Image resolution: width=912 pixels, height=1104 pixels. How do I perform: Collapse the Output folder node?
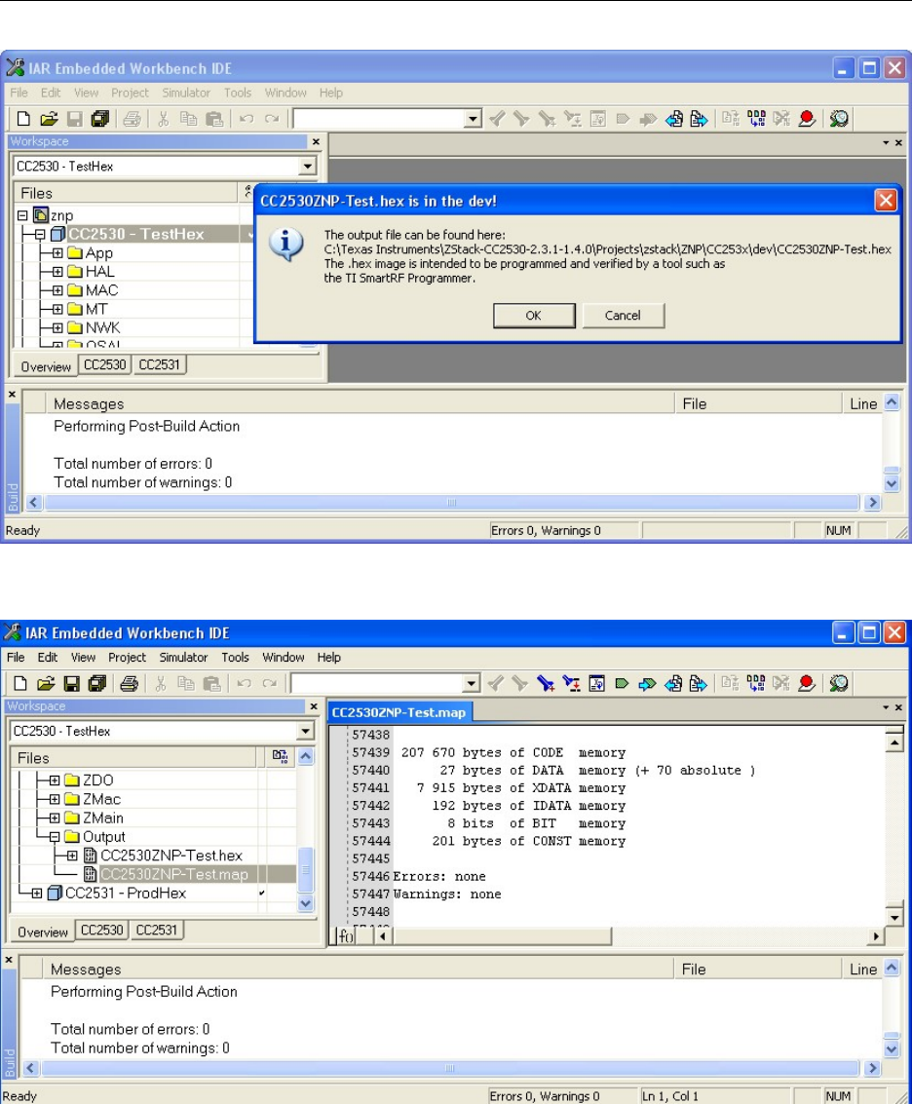click(x=55, y=837)
